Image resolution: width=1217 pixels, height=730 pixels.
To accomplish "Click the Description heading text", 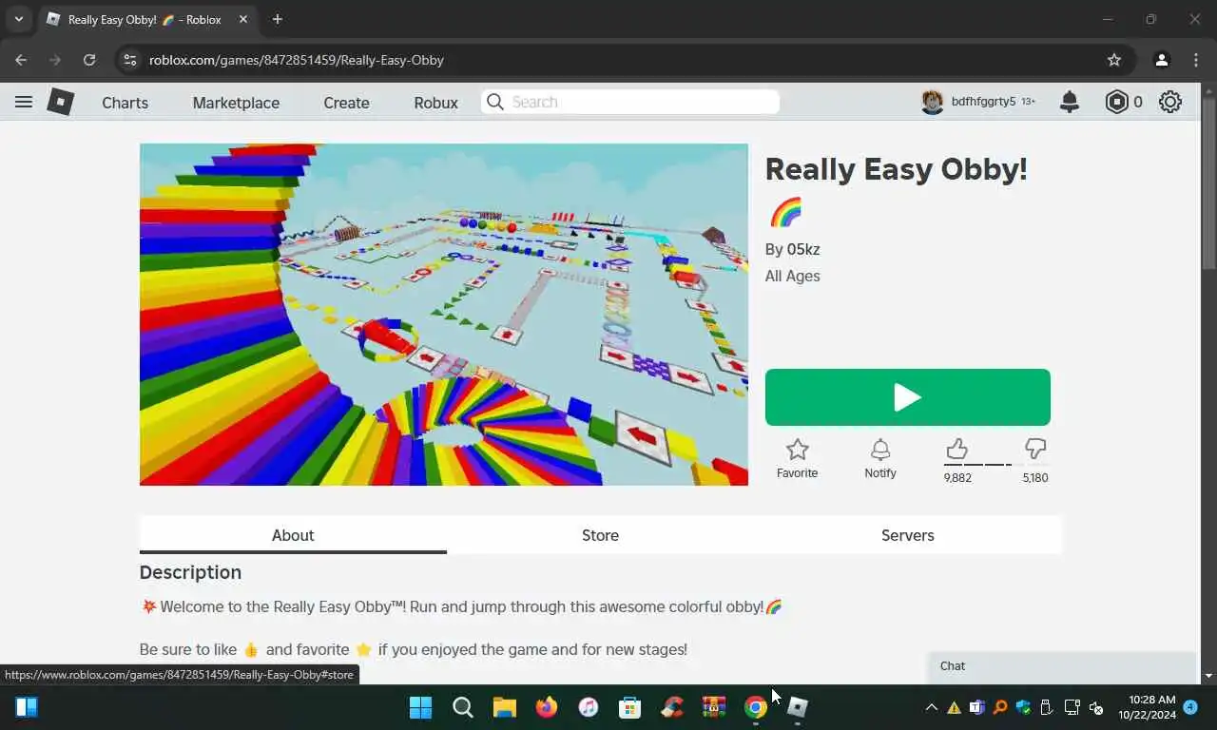I will (190, 572).
